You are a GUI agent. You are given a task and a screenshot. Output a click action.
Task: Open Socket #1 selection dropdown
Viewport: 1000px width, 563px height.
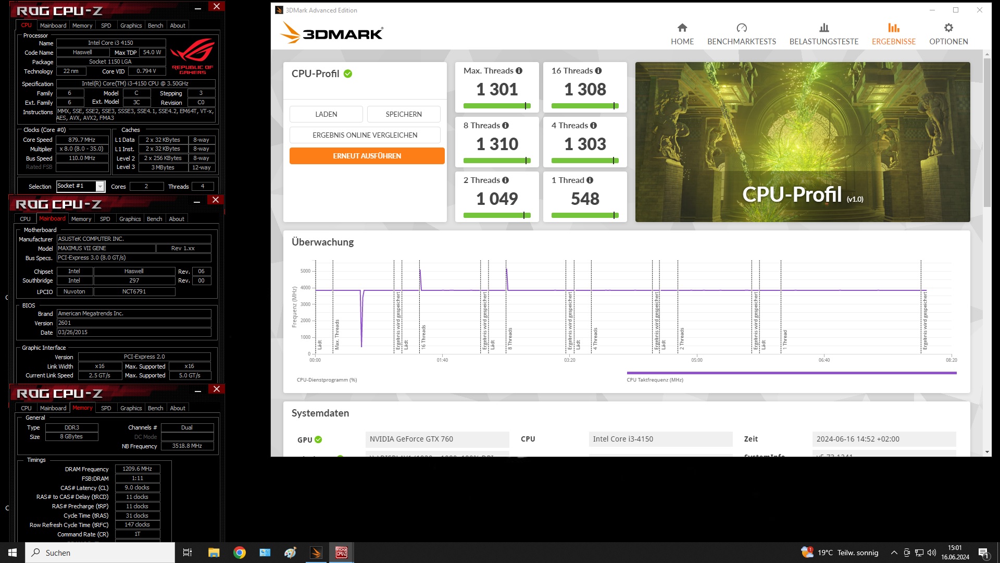[100, 187]
